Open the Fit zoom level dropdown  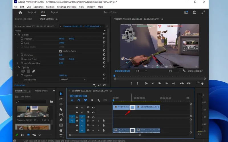141,71
